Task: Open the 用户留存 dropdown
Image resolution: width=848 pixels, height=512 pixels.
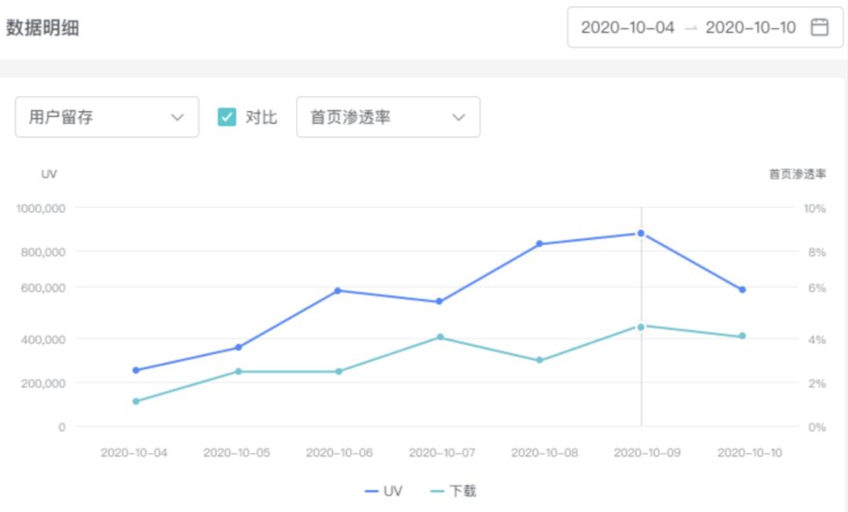Action: [107, 118]
